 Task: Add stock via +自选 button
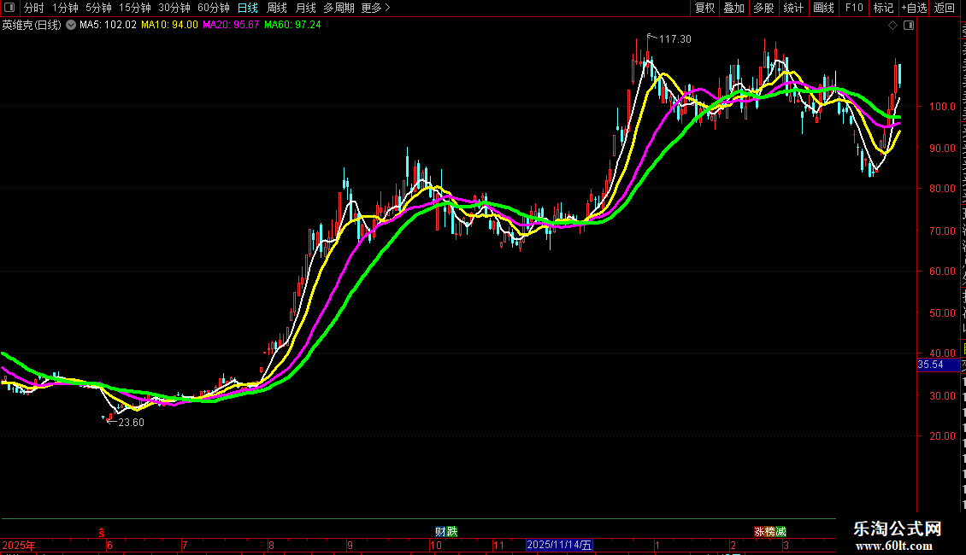(x=914, y=8)
